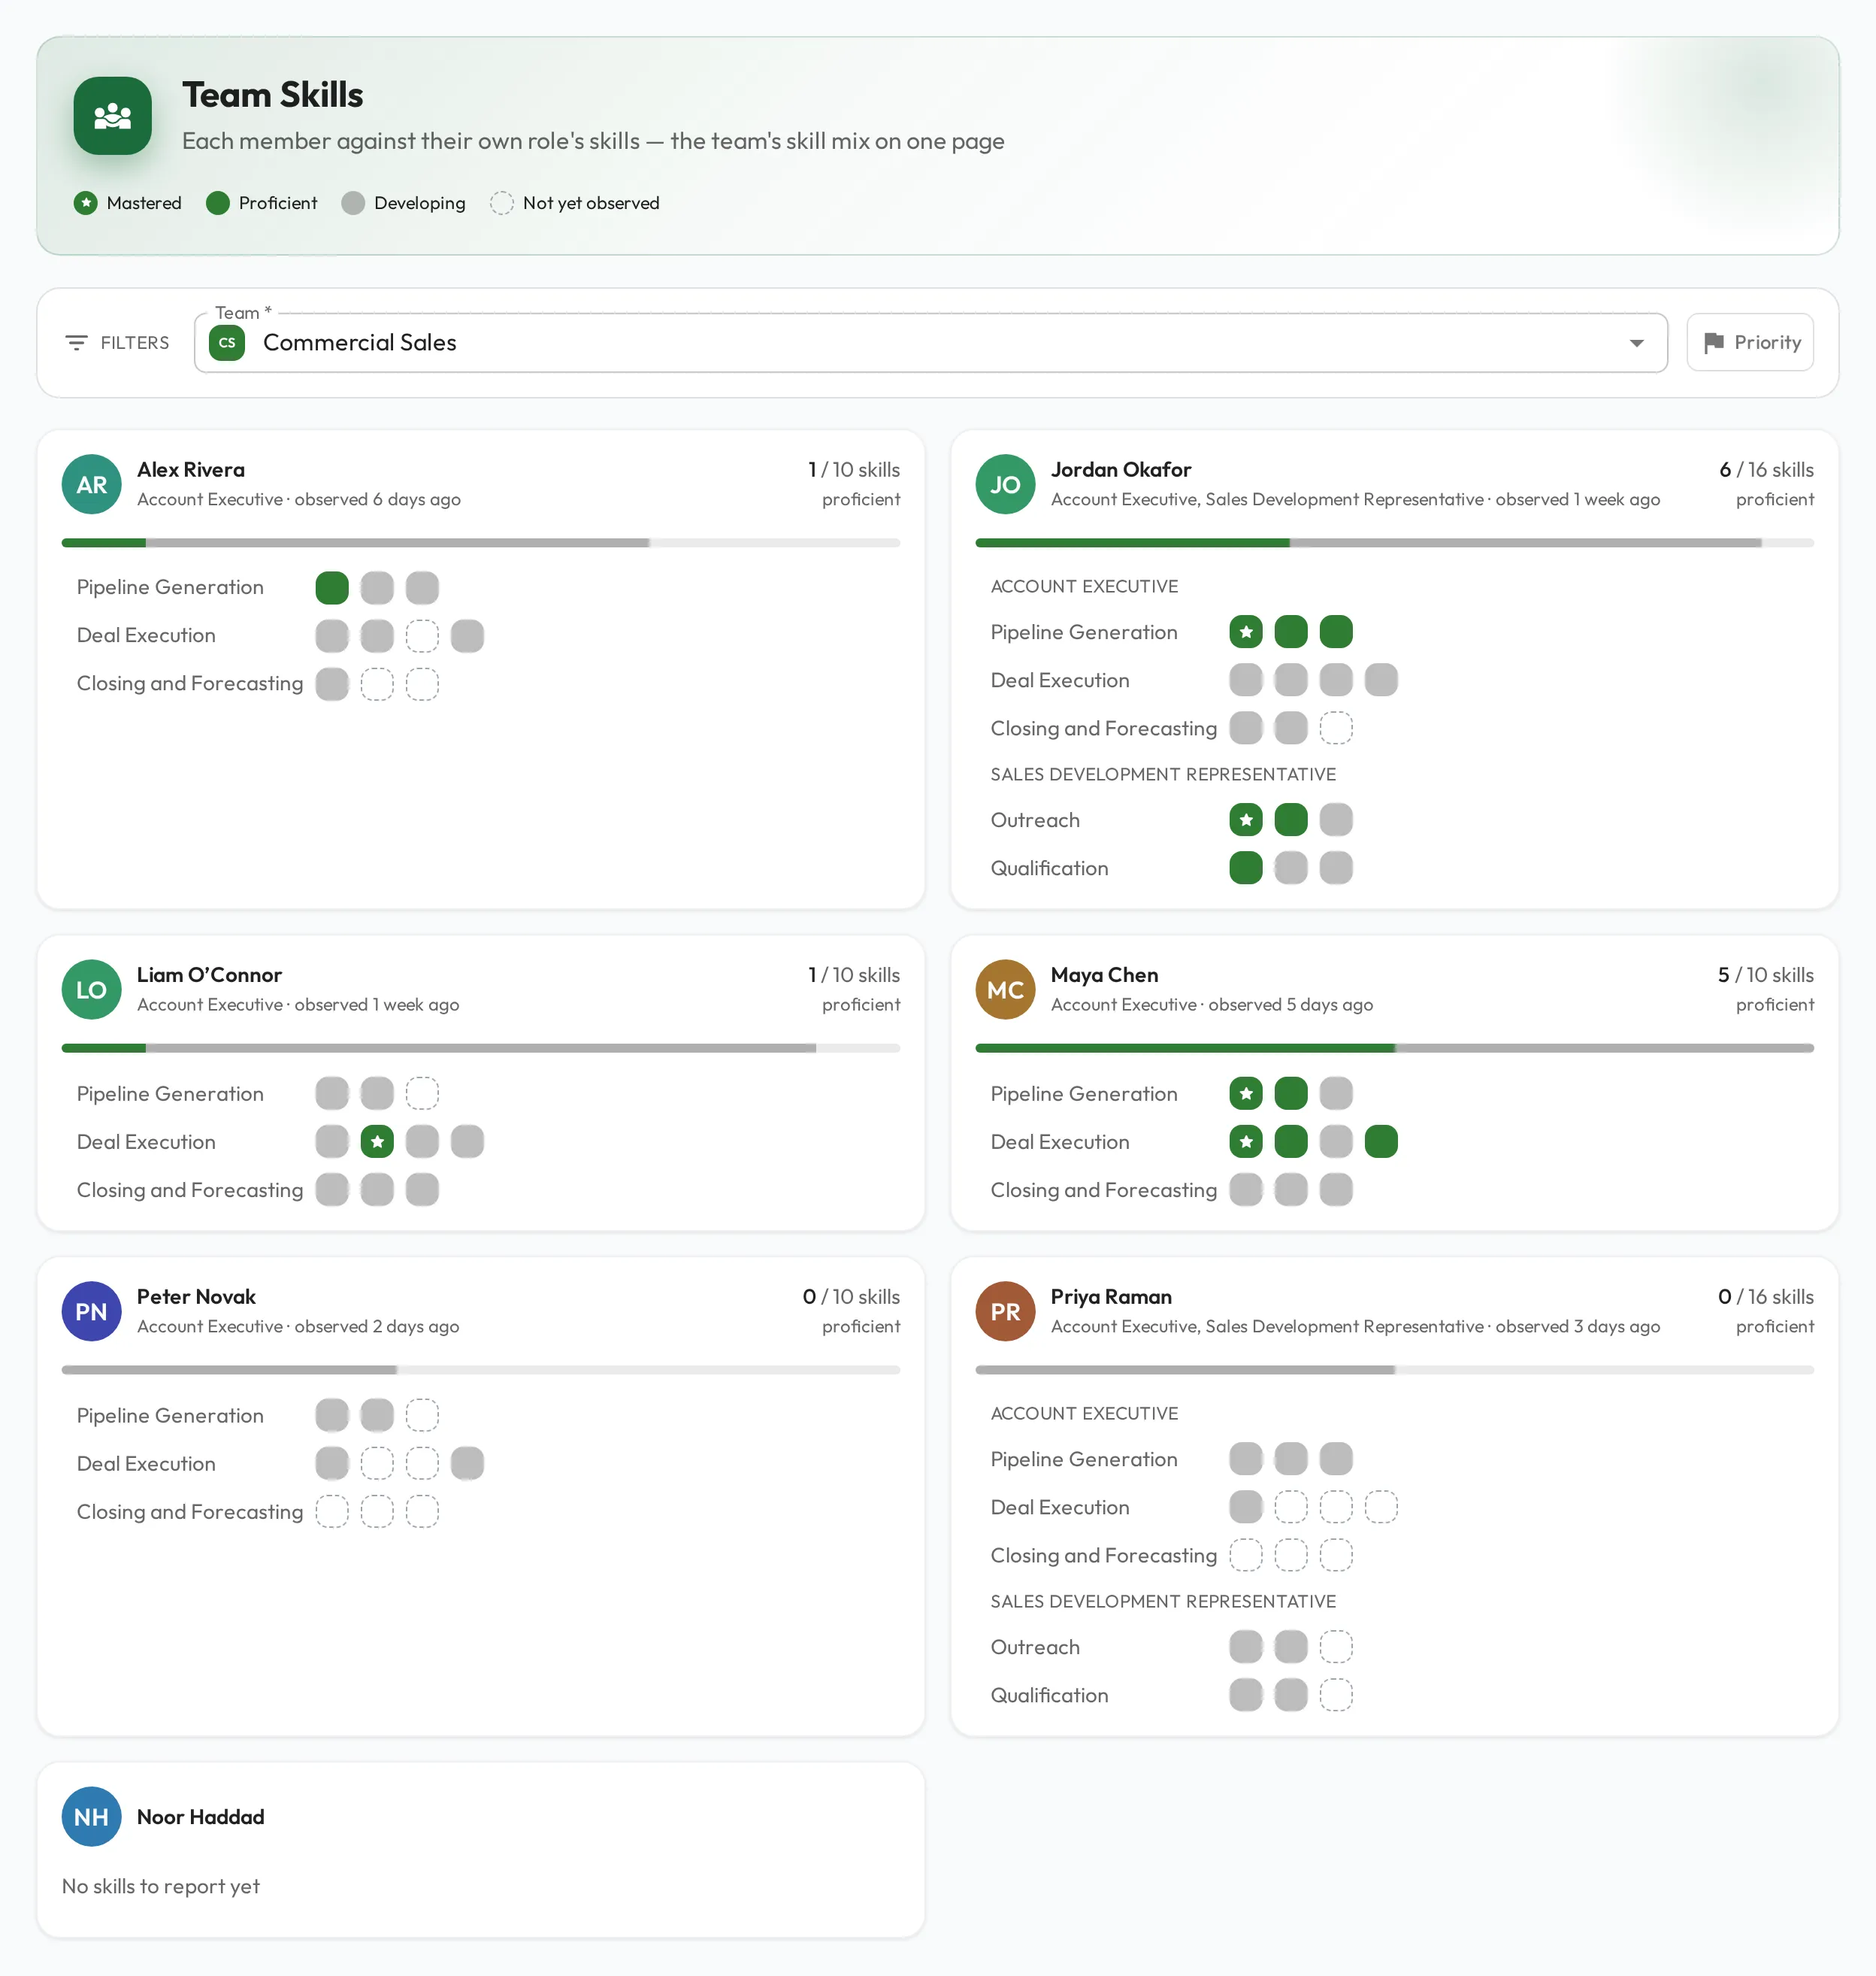The width and height of the screenshot is (1876, 1976).
Task: Click Priya Raman's PR avatar
Action: click(x=1005, y=1311)
